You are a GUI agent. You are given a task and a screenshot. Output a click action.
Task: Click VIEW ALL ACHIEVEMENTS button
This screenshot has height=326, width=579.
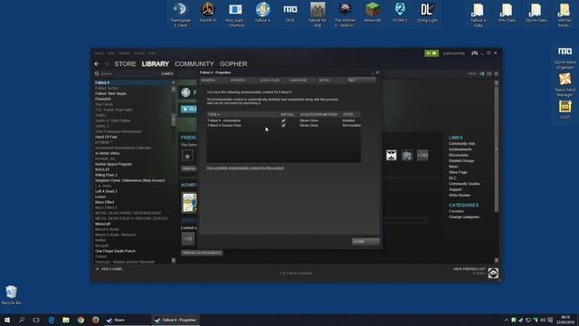[x=202, y=254]
